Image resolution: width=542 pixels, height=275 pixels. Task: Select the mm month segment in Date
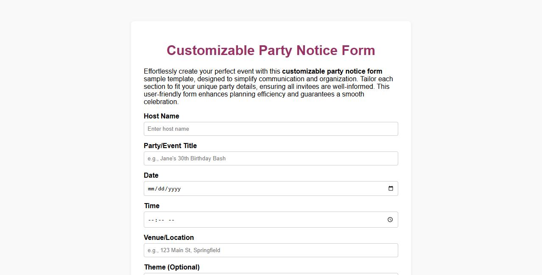(151, 189)
